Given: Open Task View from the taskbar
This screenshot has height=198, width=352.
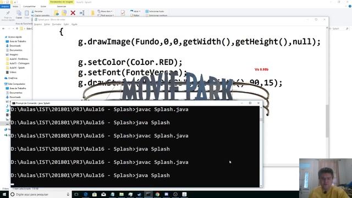Looking at the screenshot, I should [x=76, y=194].
